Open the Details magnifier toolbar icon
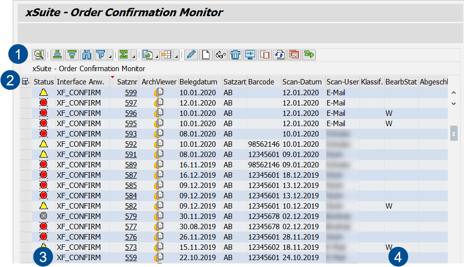This screenshot has height=267, width=464. [x=39, y=55]
